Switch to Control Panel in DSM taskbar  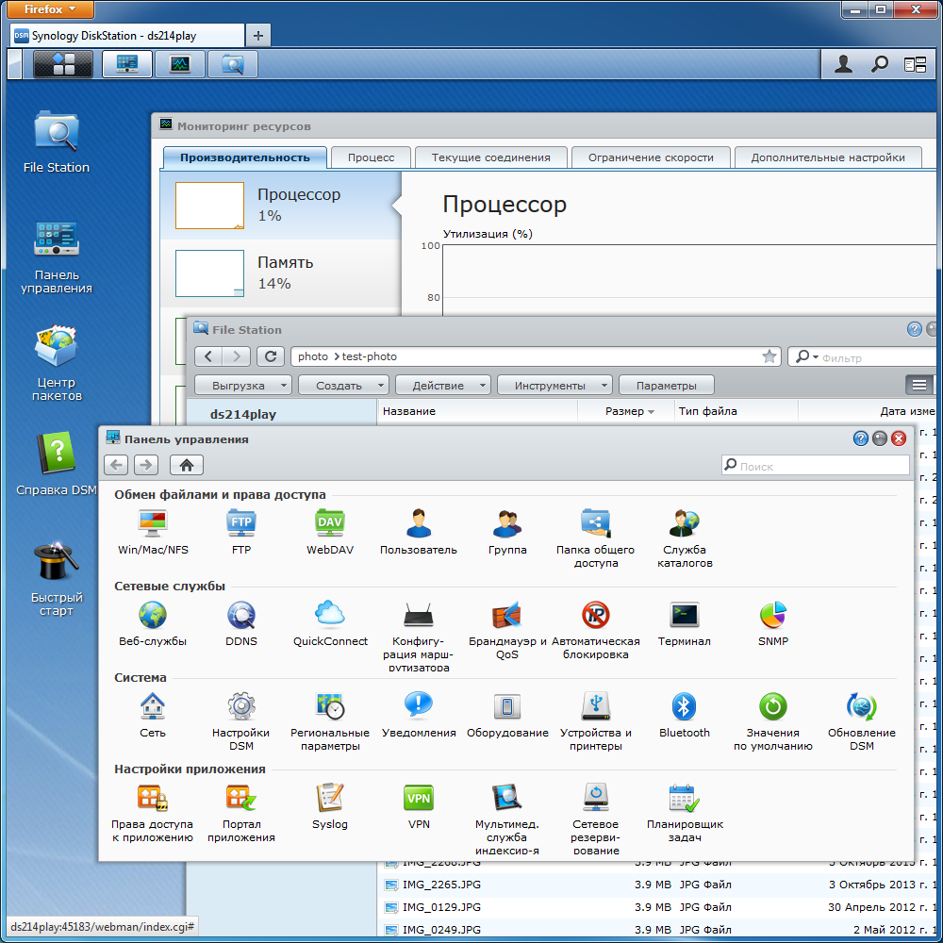pos(127,64)
